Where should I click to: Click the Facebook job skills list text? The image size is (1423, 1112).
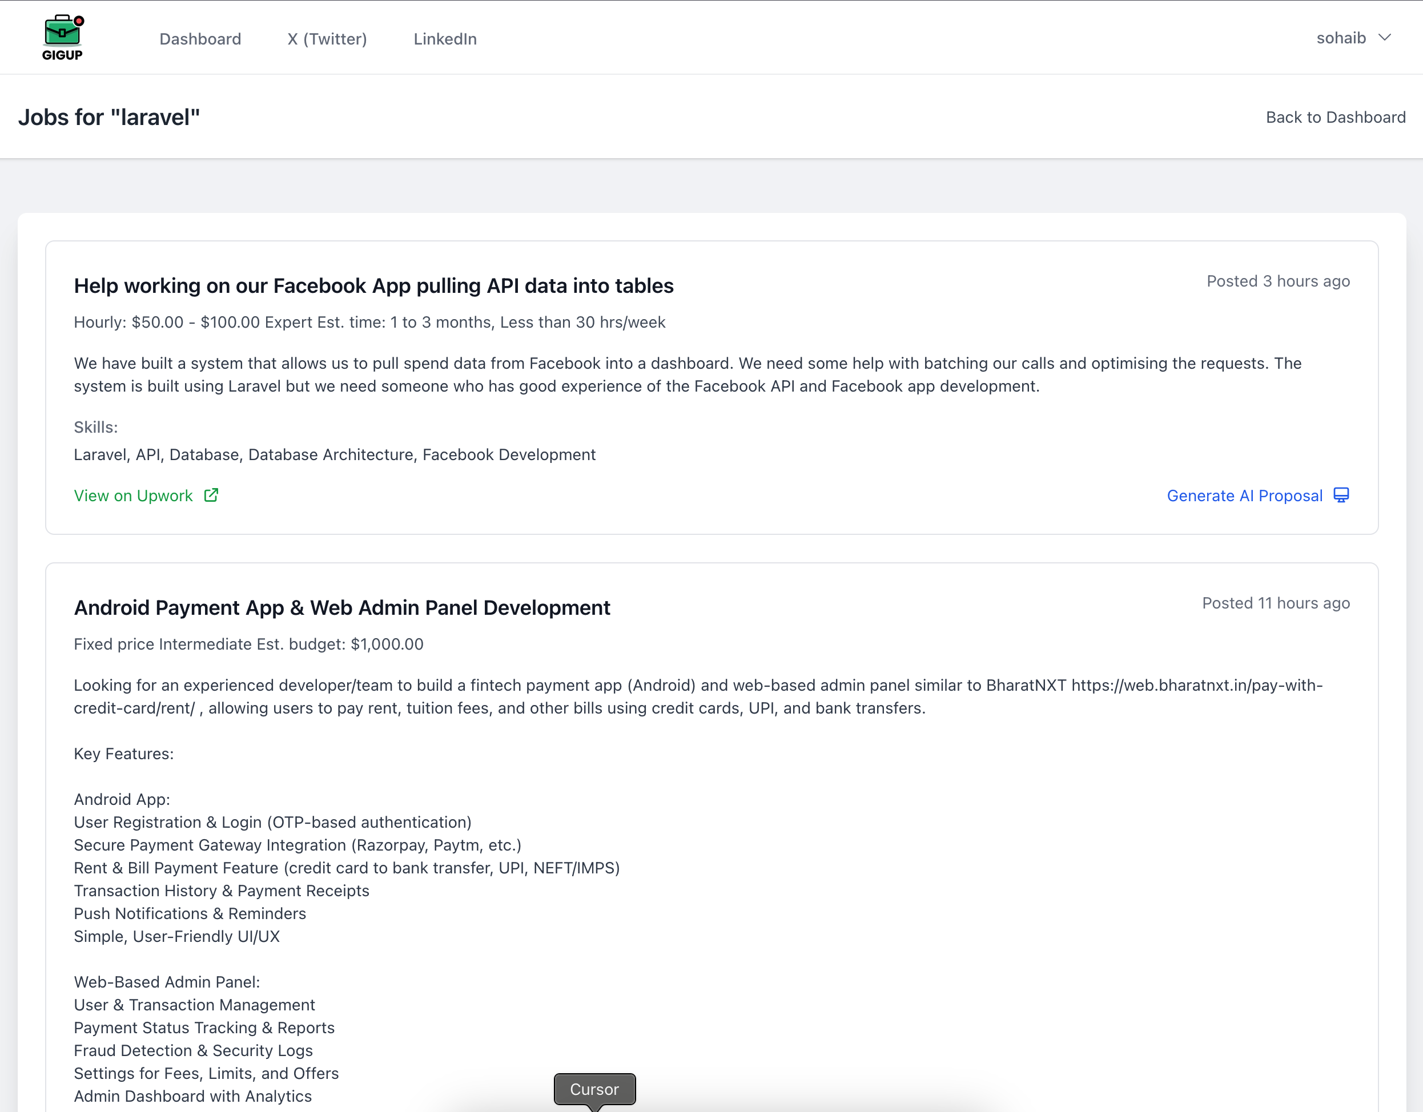[x=334, y=455]
